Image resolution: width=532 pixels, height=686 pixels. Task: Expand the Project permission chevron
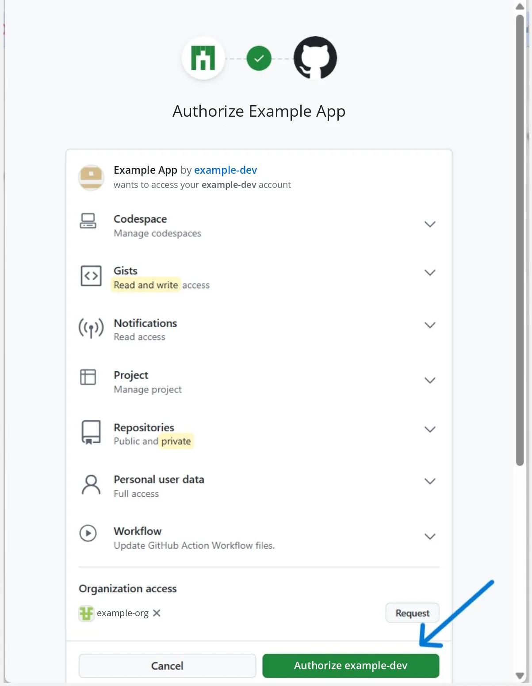[x=430, y=380]
